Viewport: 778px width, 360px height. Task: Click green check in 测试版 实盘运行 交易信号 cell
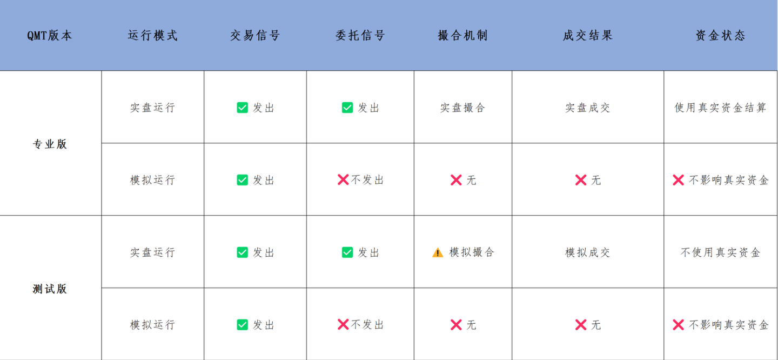click(243, 252)
